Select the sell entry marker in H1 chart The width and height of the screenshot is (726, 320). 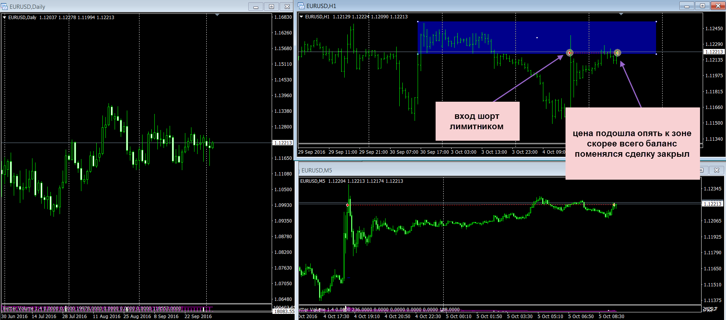pyautogui.click(x=570, y=53)
